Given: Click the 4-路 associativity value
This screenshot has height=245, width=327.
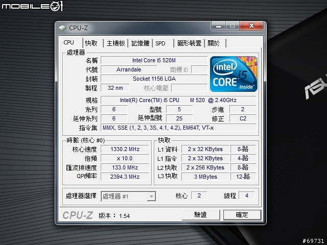Looking at the screenshot, I should 243,158.
